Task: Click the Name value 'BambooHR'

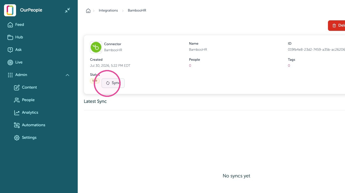Action: [198, 50]
